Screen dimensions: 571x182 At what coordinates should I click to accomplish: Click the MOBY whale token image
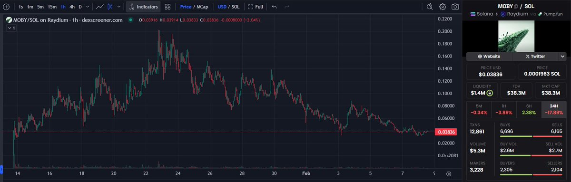pyautogui.click(x=516, y=36)
